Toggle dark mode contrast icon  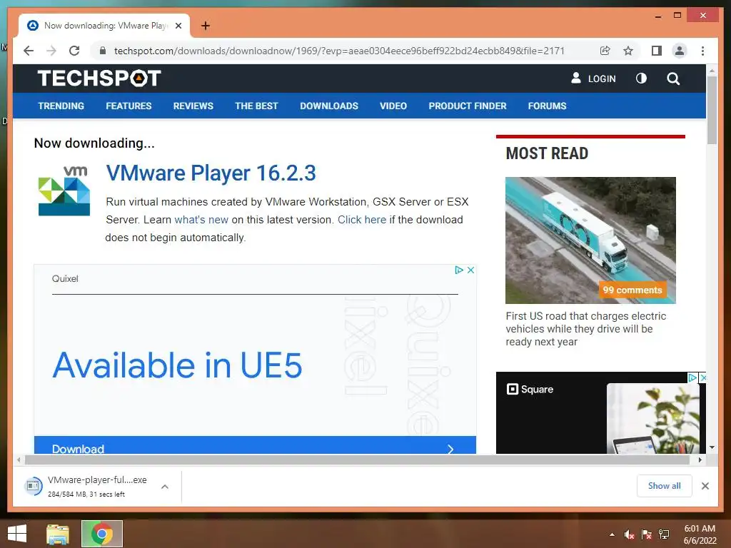pos(642,78)
